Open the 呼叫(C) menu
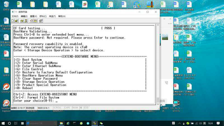 point(43,16)
